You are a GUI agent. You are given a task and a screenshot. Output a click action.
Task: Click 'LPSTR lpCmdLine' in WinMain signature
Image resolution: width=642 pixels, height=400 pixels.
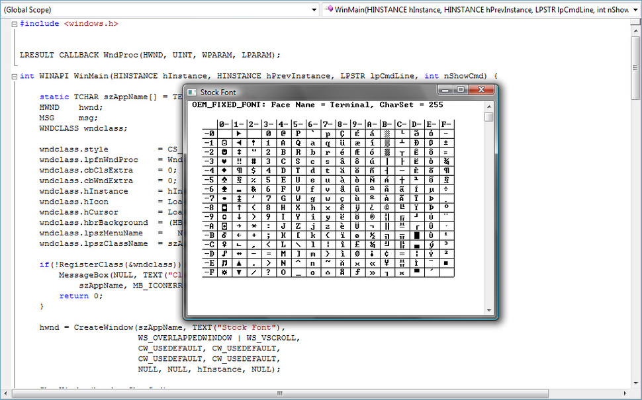pos(378,76)
